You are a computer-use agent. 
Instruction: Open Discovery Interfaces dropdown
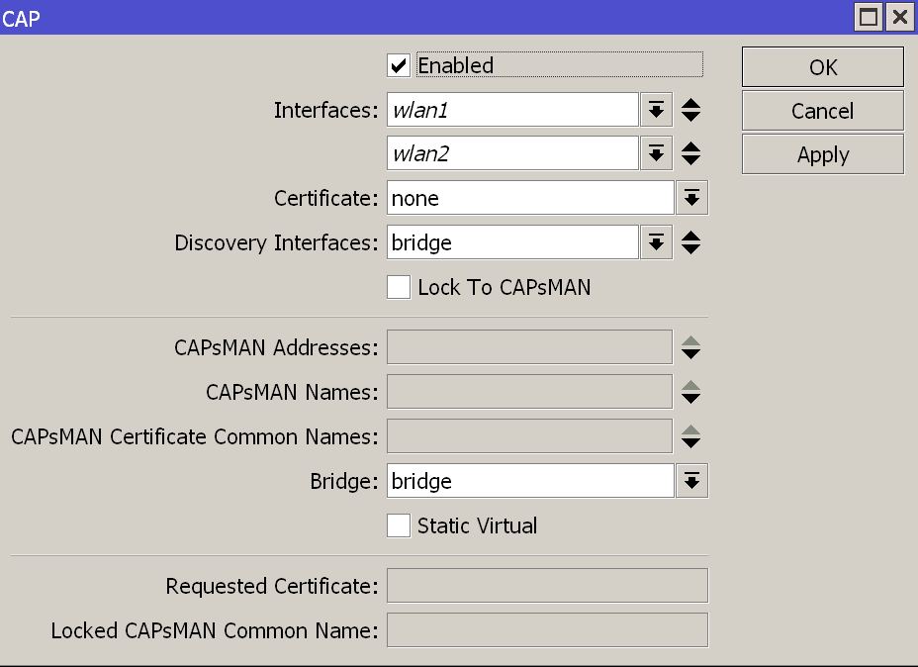(x=656, y=242)
